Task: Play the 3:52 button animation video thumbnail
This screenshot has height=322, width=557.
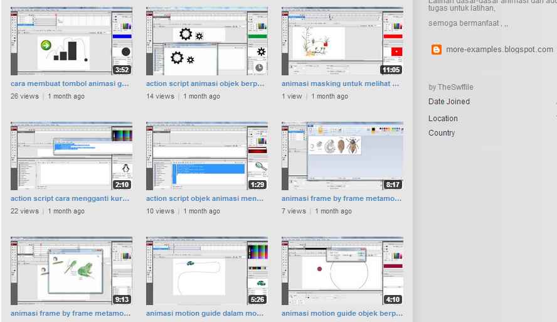Action: (72, 41)
